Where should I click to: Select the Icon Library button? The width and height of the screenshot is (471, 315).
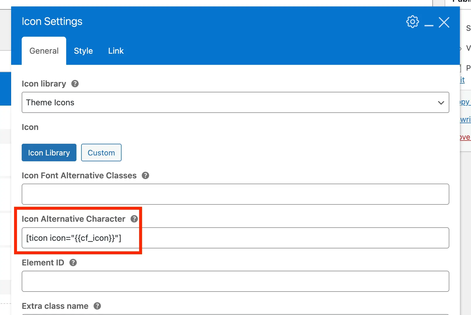coord(49,153)
